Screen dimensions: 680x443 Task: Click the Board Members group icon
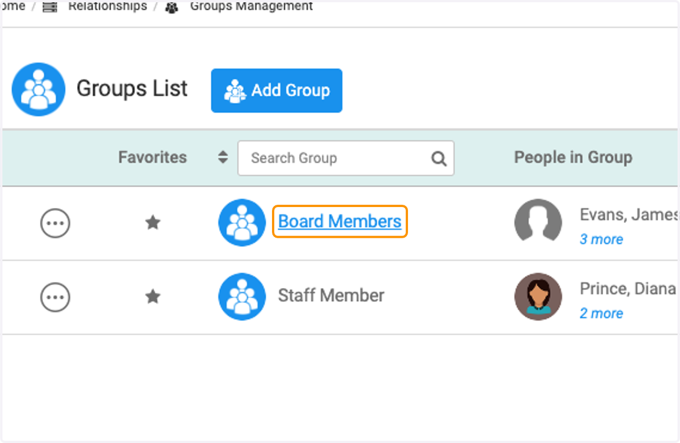coord(242,222)
